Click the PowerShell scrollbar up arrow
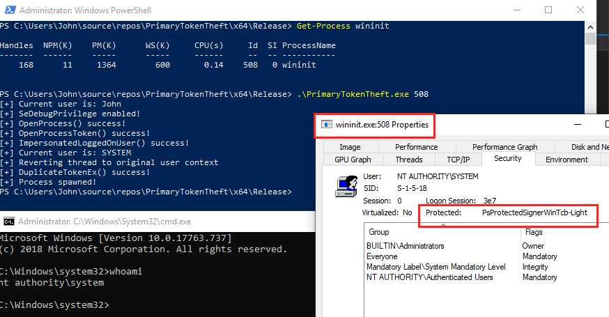The image size is (609, 317). [590, 27]
